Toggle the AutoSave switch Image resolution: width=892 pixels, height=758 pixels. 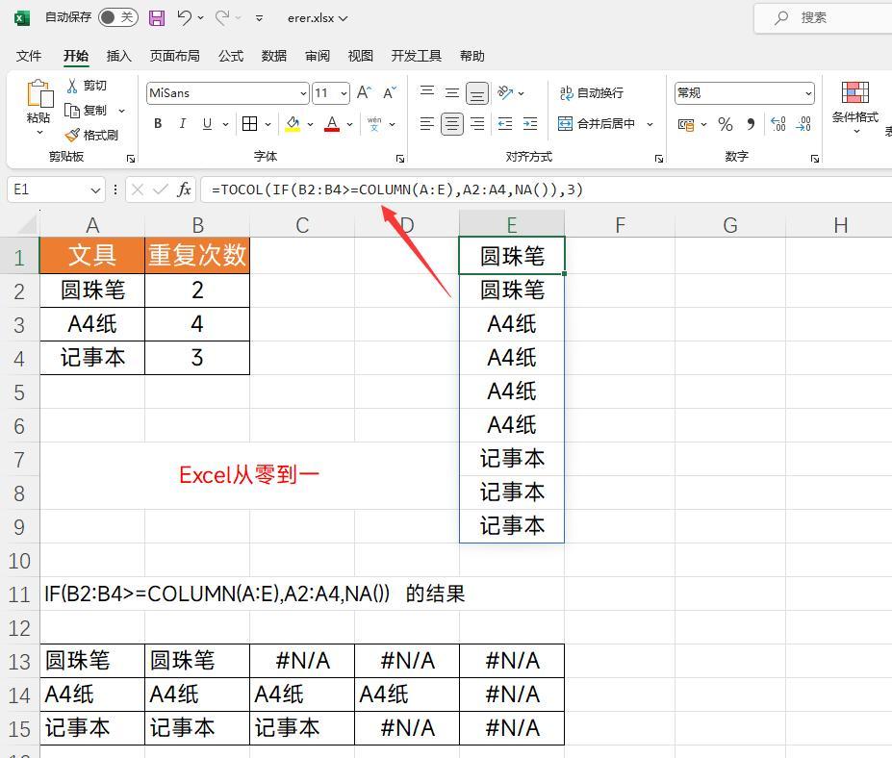(117, 17)
